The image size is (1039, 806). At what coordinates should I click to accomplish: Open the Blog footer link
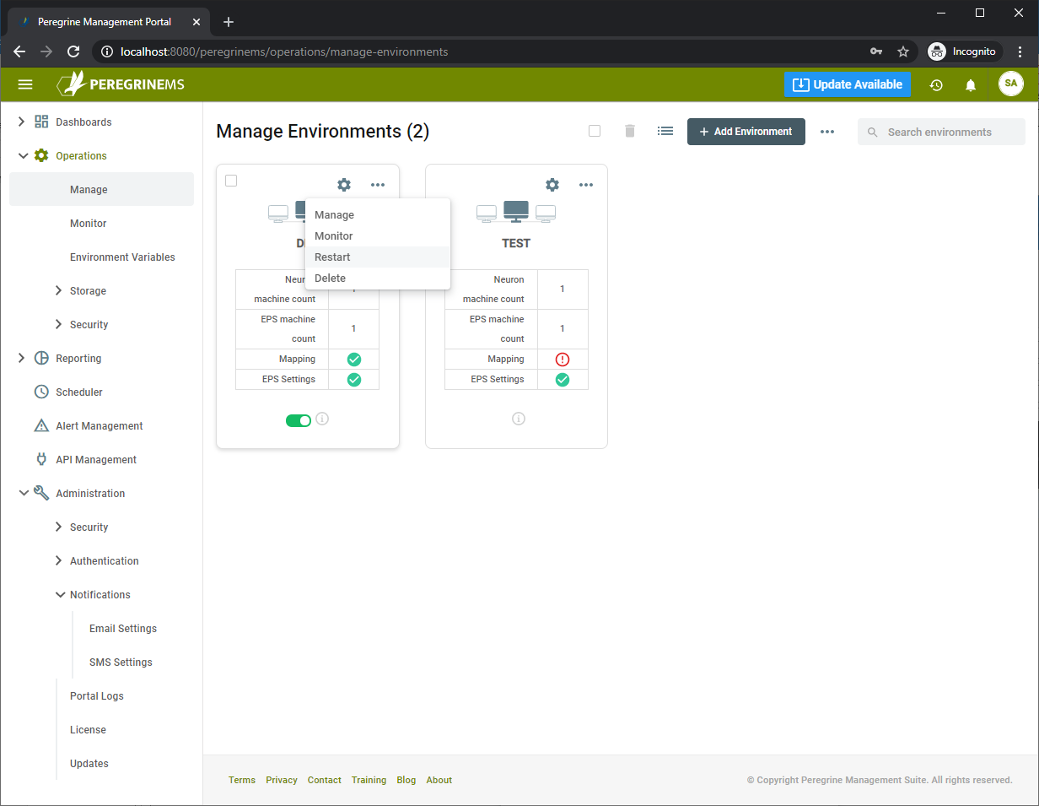[x=406, y=780]
